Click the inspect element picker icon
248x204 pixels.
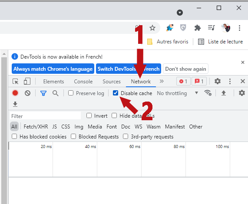pyautogui.click(x=16, y=82)
